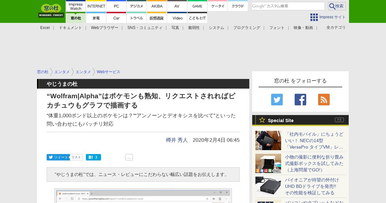Click the やじうまの杜 section header
Screen dimensions: 386x203
143,84
